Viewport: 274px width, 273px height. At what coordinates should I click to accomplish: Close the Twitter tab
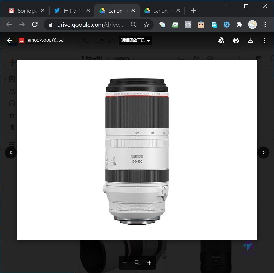coord(88,11)
